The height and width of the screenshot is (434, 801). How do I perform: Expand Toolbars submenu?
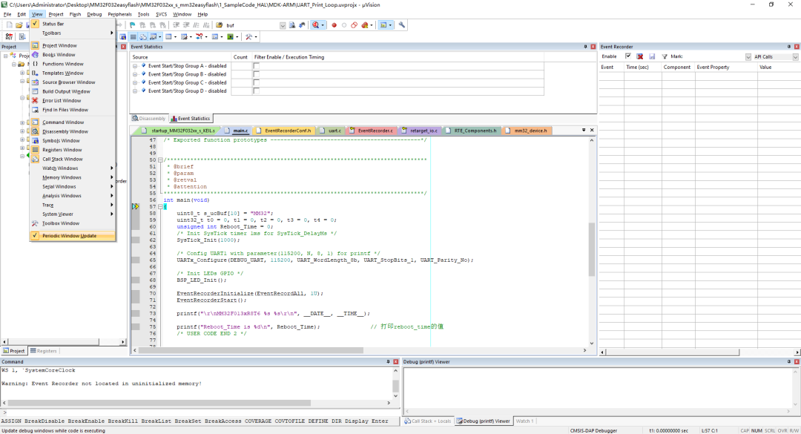click(72, 33)
